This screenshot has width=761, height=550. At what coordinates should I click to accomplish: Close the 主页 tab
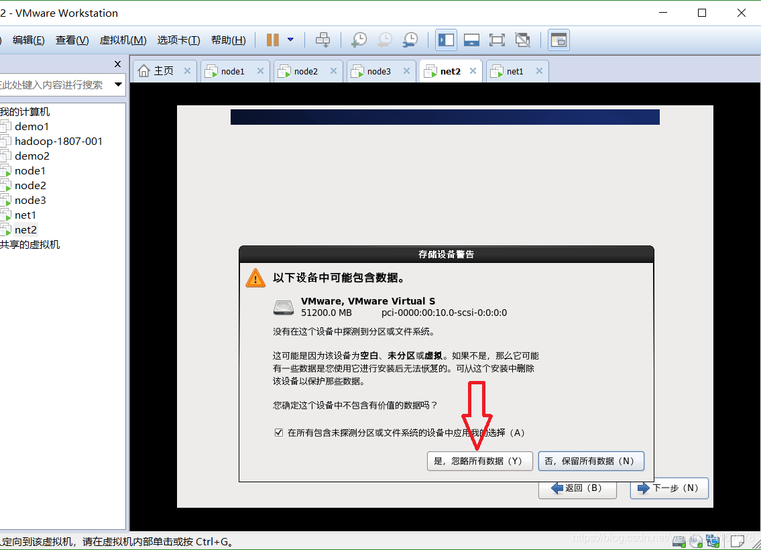(187, 71)
